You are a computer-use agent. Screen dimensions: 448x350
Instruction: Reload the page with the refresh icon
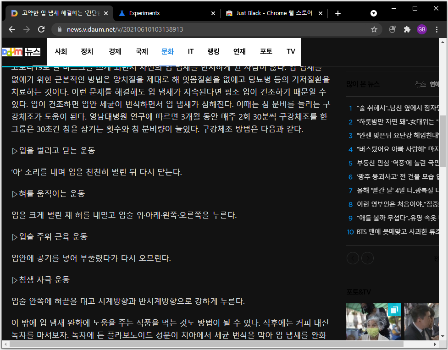pos(41,29)
